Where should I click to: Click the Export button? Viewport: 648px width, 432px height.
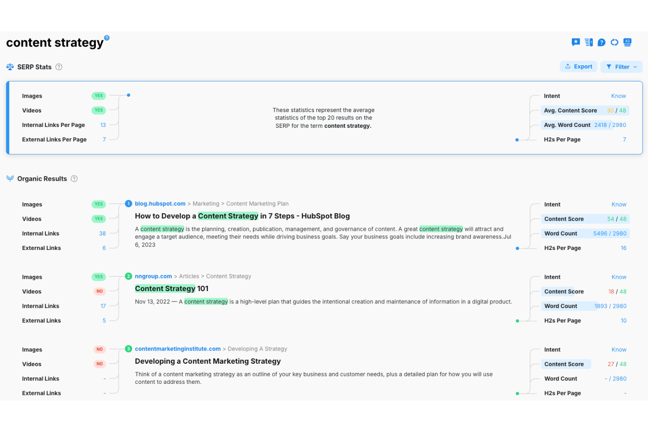coord(578,66)
